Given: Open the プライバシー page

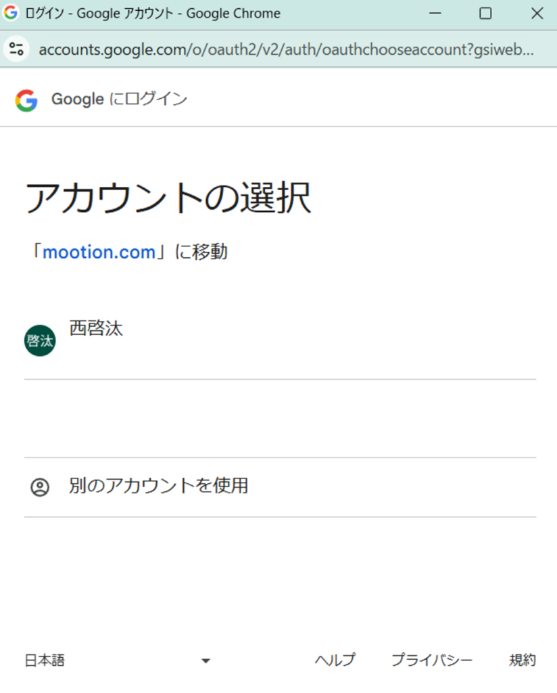Looking at the screenshot, I should (432, 660).
